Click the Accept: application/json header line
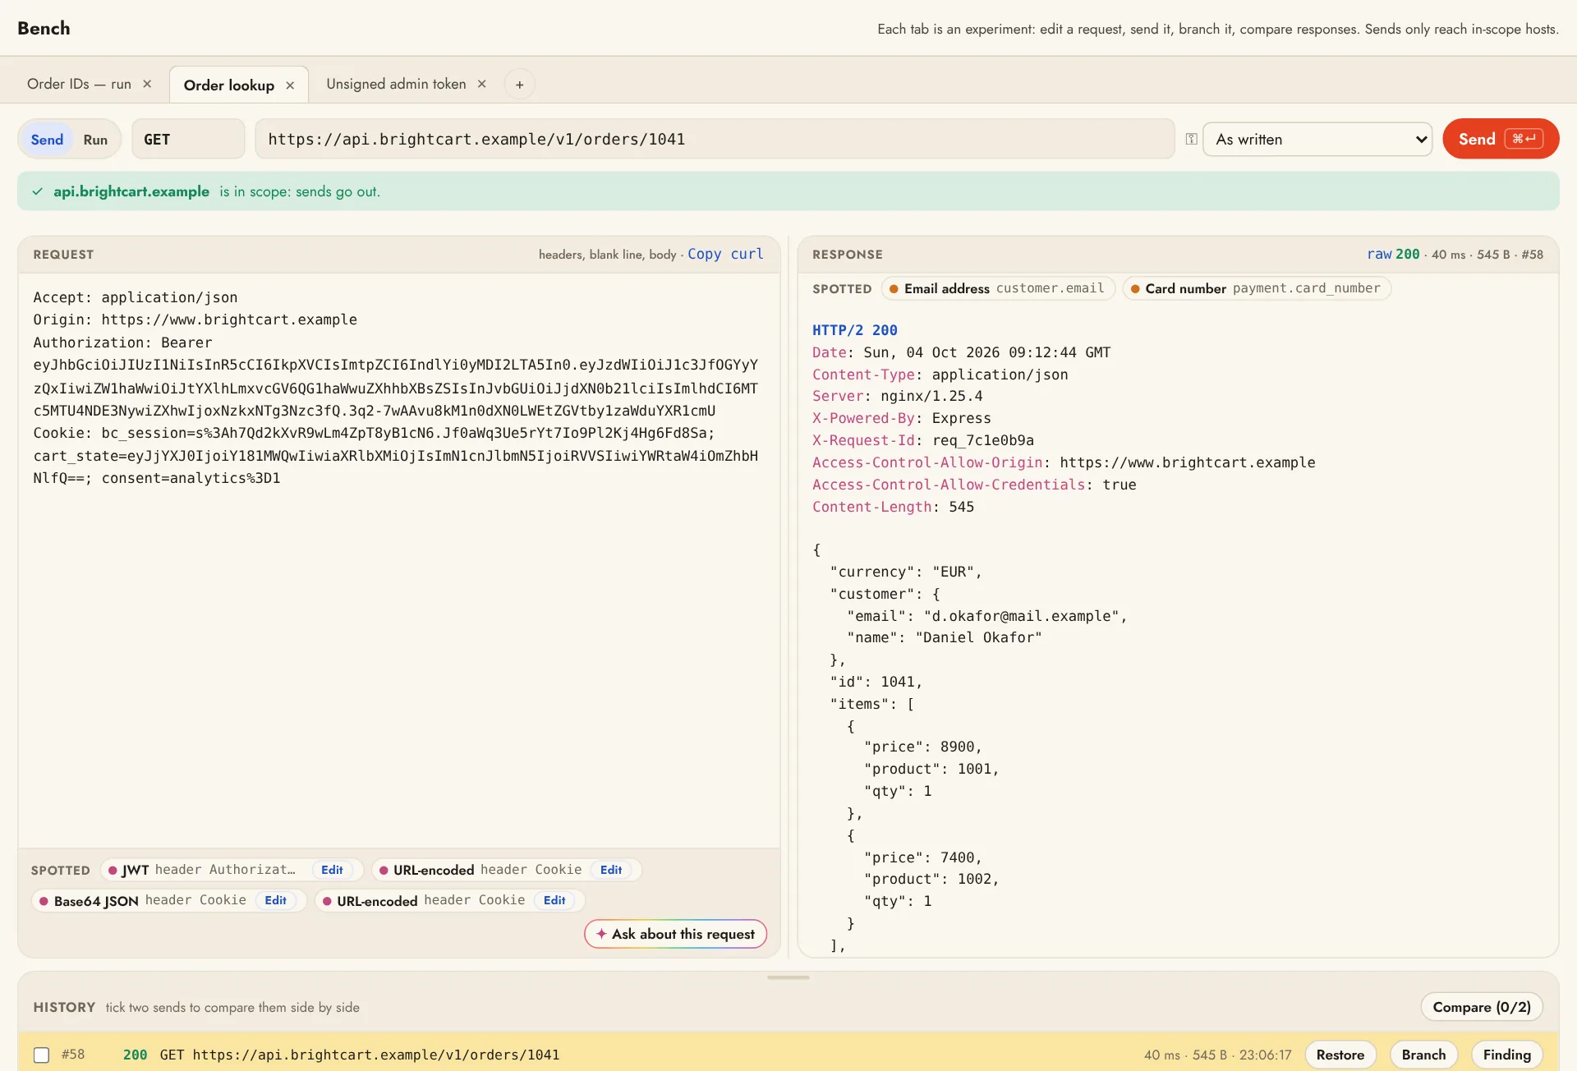 136,297
